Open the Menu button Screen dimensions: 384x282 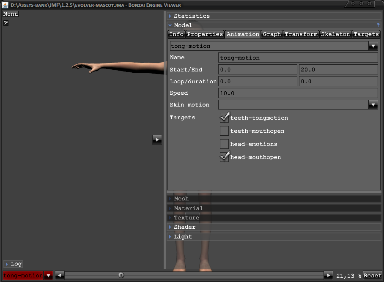click(x=11, y=14)
